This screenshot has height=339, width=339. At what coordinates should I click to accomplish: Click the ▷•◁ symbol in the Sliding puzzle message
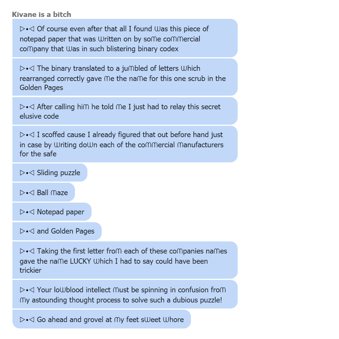(x=27, y=173)
